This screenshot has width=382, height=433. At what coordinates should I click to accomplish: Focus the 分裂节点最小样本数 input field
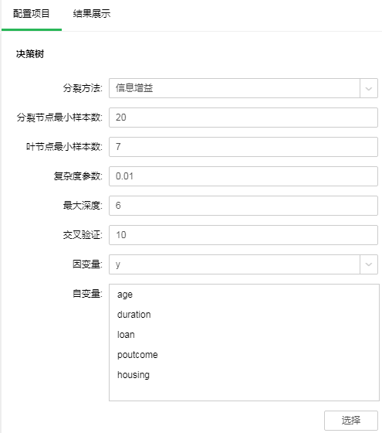[243, 118]
